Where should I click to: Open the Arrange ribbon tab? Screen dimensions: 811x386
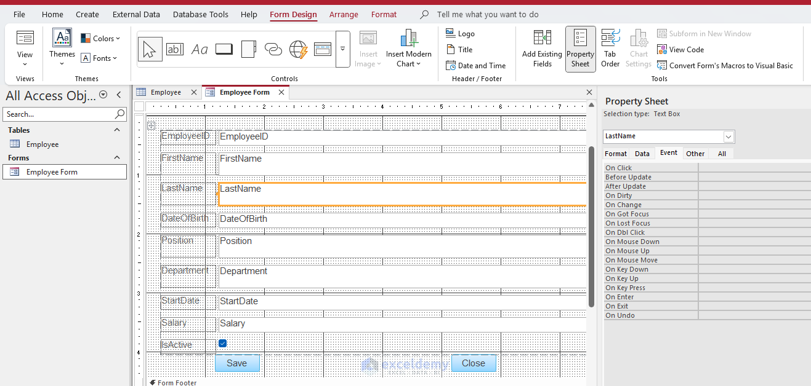[x=344, y=14]
